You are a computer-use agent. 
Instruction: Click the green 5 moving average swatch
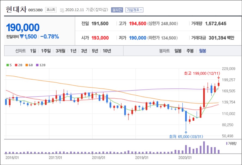8,65
